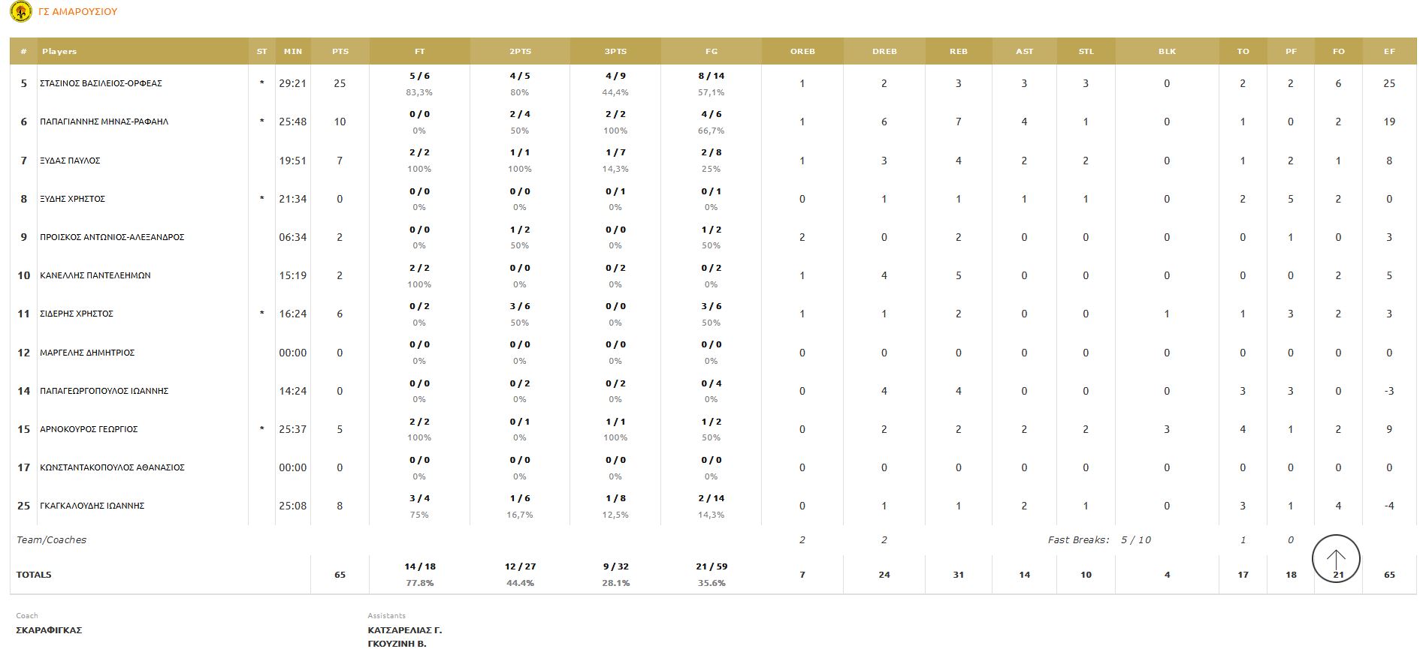This screenshot has height=655, width=1420.
Task: Click the ΓΣ ΑΜΑΡΟΥΣΙΟΥ team logo
Action: pyautogui.click(x=21, y=11)
